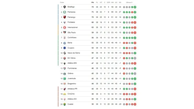This screenshot has width=194, height=109.
Task: Sort table by Pts column header
Action: [93, 2]
